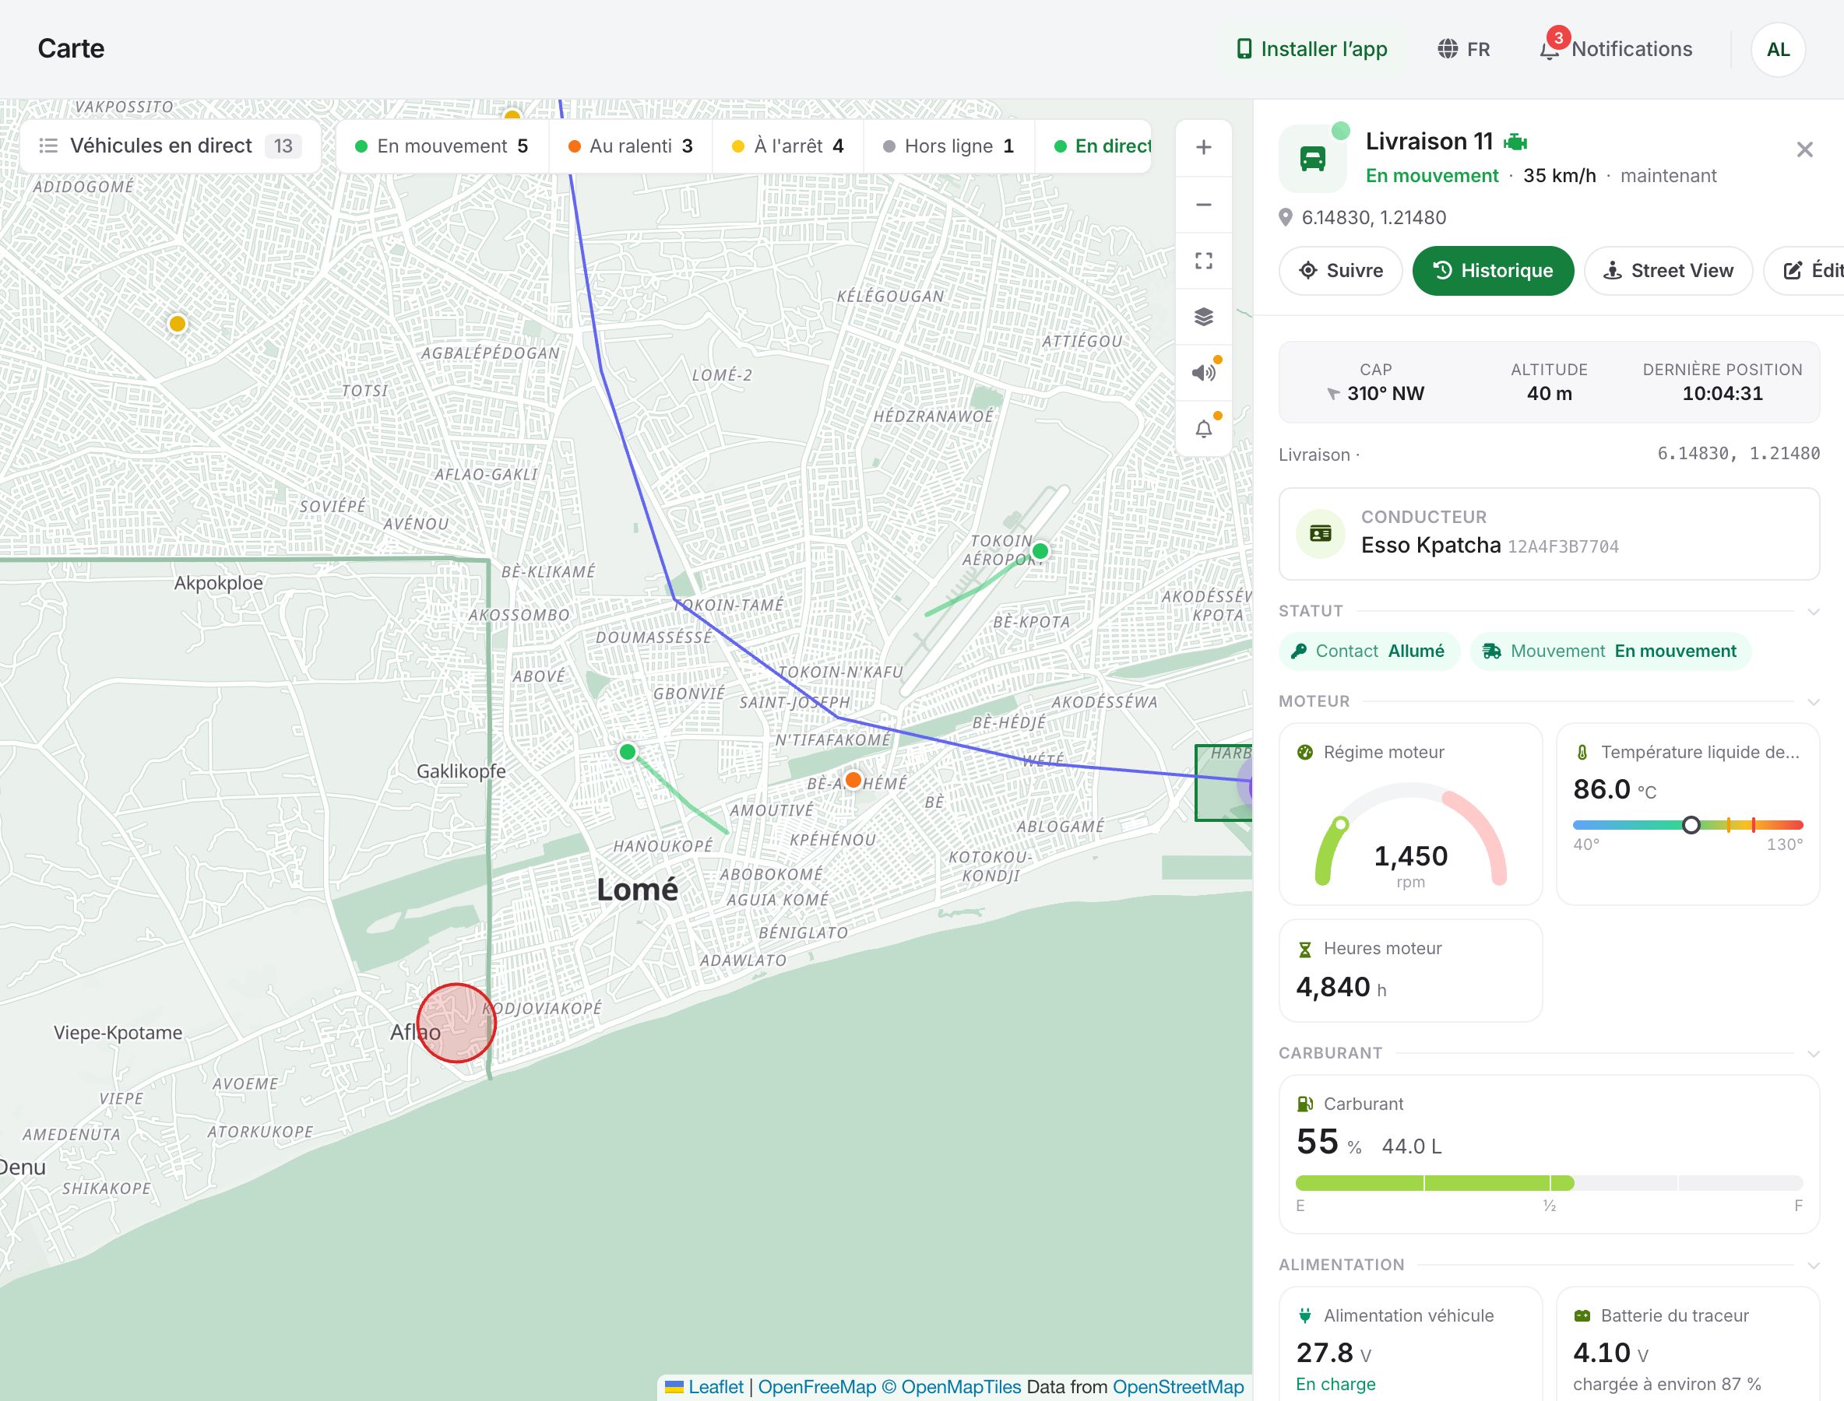
Task: Toggle Suivre vehicle tracking
Action: point(1341,270)
